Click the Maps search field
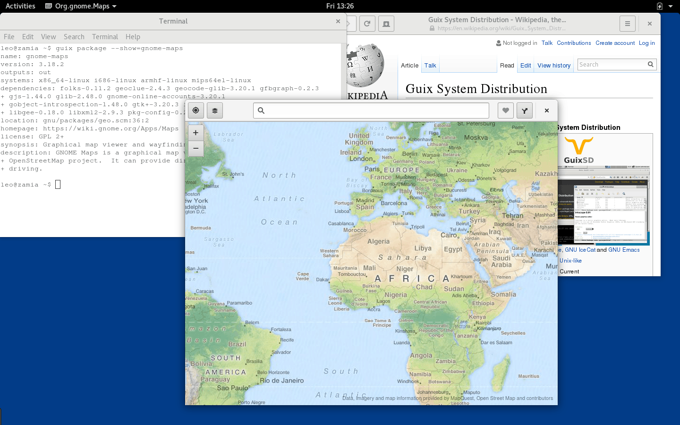The width and height of the screenshot is (680, 425). point(371,110)
